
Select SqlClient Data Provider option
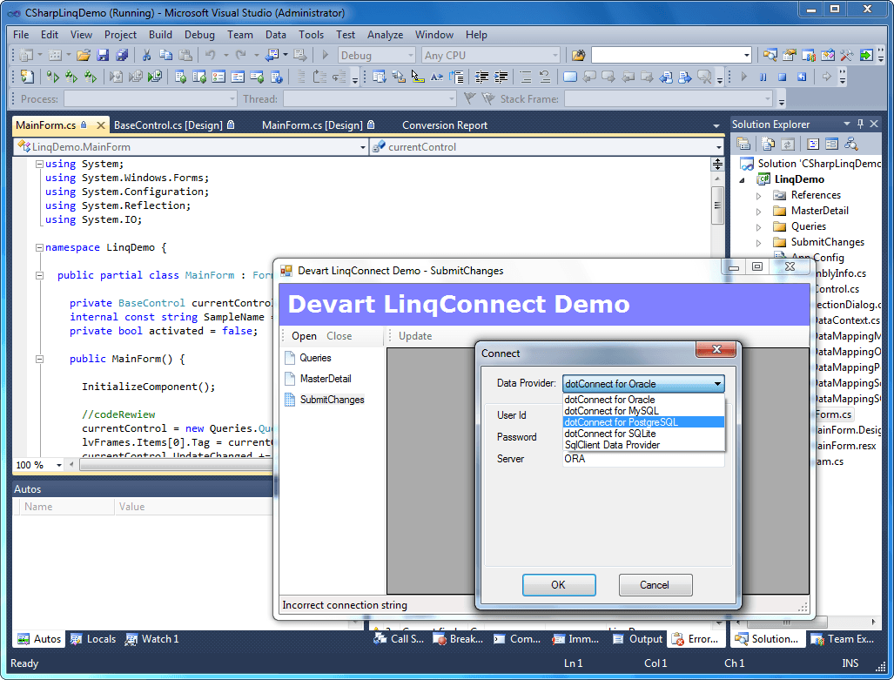[643, 445]
